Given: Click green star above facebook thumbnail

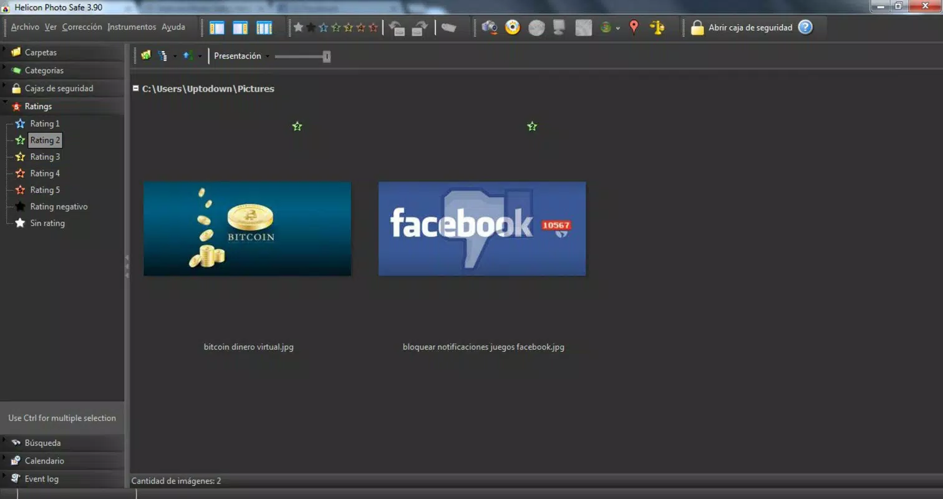Looking at the screenshot, I should click(532, 127).
